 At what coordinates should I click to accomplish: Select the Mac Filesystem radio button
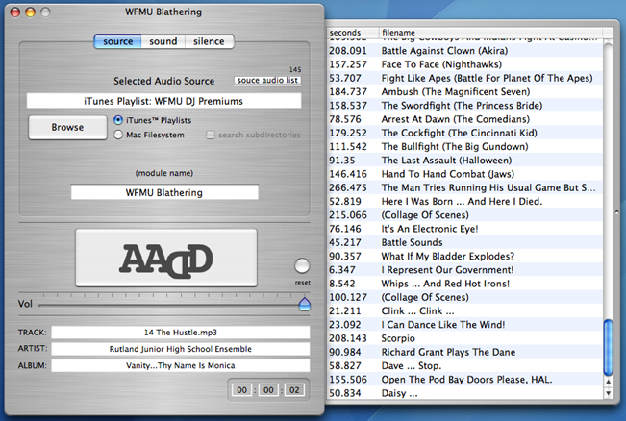[118, 135]
